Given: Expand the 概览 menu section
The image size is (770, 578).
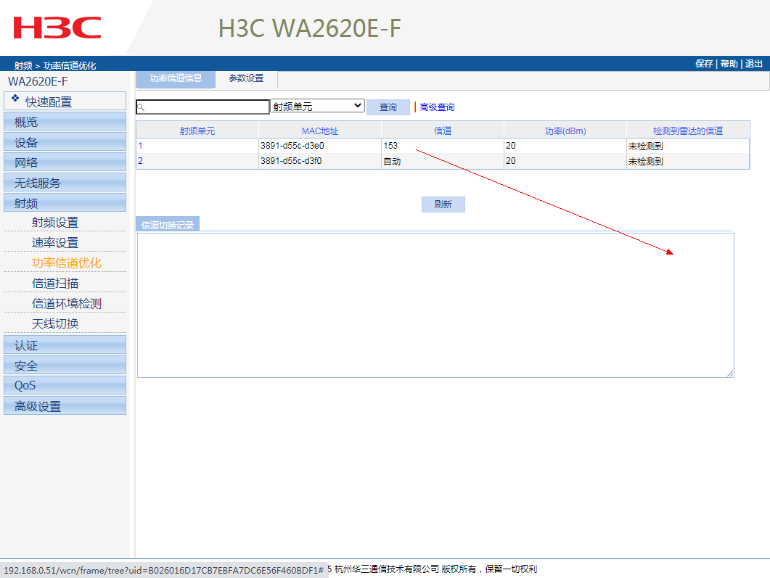Looking at the screenshot, I should coord(65,122).
